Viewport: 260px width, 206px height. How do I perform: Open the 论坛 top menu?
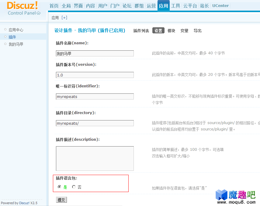click(x=127, y=6)
